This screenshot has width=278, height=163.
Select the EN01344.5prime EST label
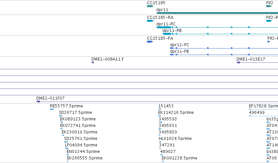point(83,152)
